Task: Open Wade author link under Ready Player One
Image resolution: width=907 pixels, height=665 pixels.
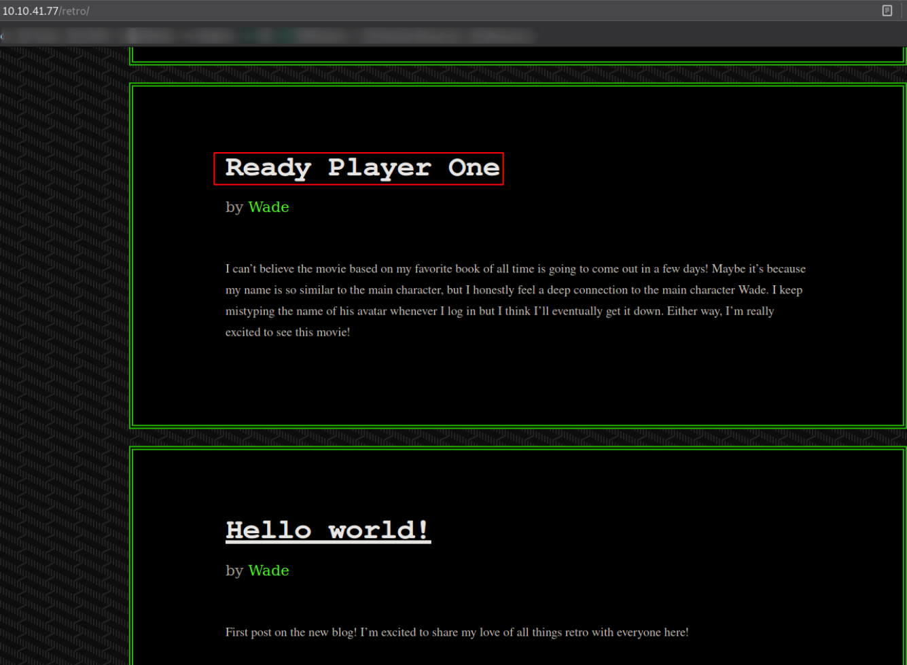Action: click(268, 207)
